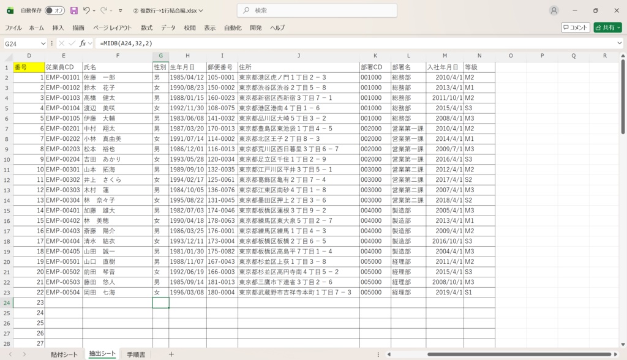The height and width of the screenshot is (360, 627).
Task: Select cell 東京都渋谷区渋谷2丁目5-8
Action: pyautogui.click(x=299, y=88)
